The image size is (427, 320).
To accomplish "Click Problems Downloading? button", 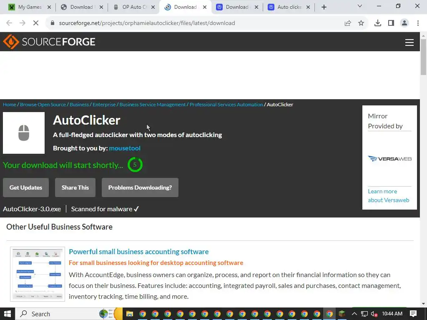I will coord(140,187).
